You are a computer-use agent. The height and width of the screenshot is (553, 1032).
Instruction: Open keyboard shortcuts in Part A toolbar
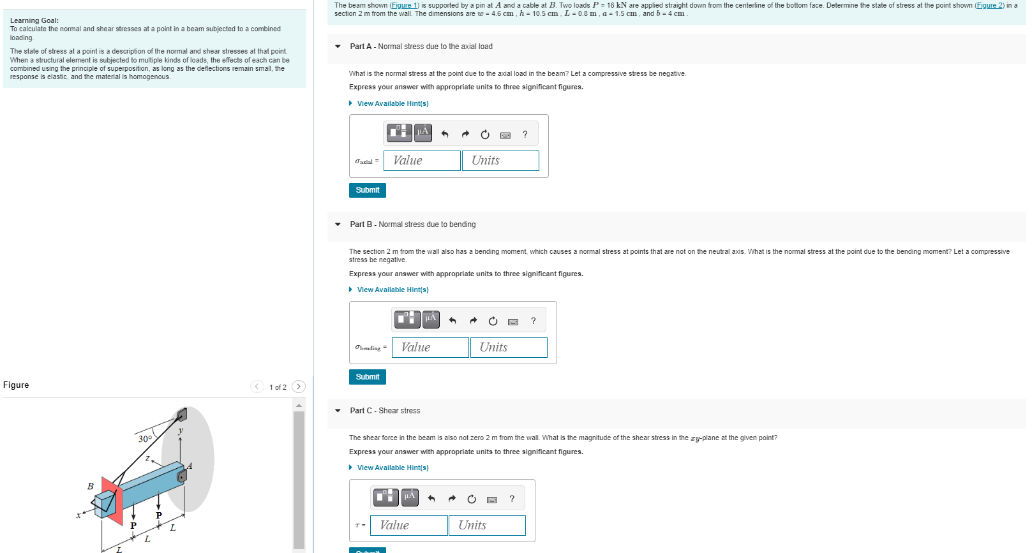[x=505, y=135]
